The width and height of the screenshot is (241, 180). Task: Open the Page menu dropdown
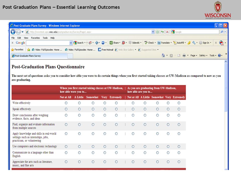click(x=194, y=55)
